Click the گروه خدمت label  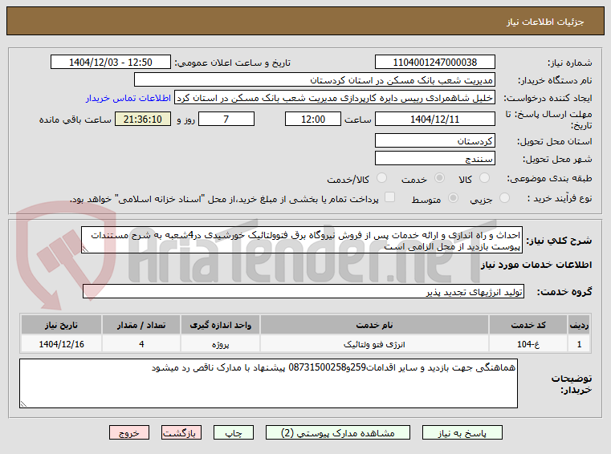pos(564,292)
